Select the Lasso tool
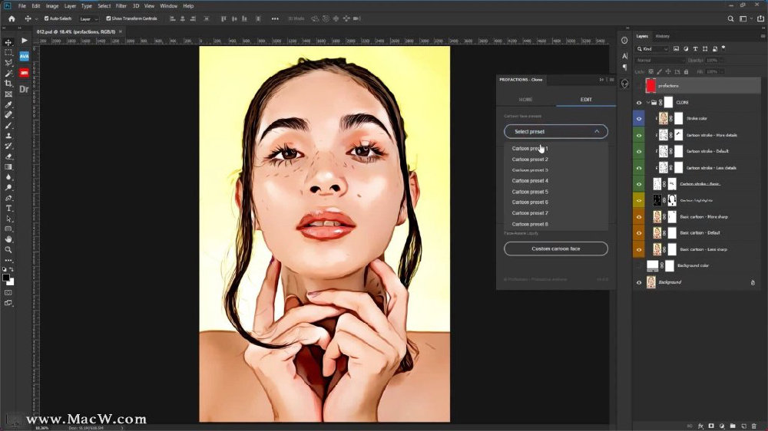 tap(8, 63)
